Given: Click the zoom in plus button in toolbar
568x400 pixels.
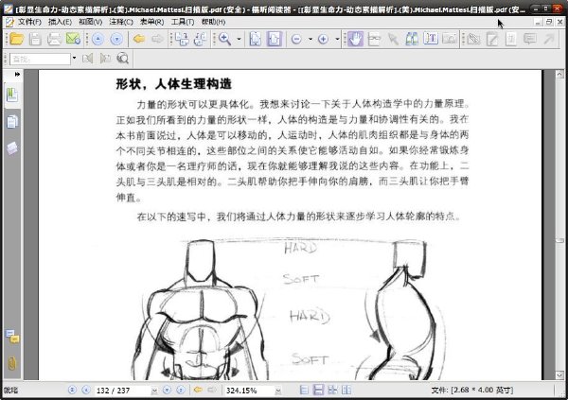Looking at the screenshot, I should 323,39.
